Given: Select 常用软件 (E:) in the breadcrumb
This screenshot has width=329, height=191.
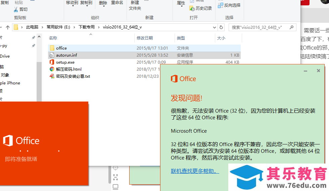Looking at the screenshot, I should coord(58,27).
